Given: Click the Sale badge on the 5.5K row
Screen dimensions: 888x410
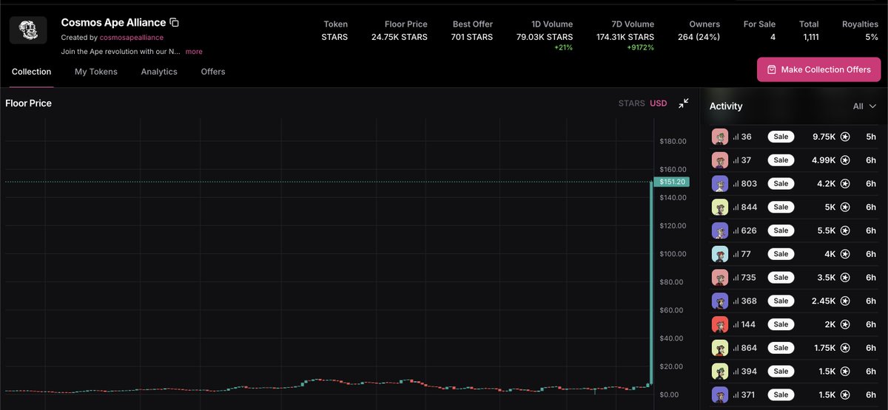Looking at the screenshot, I should (x=781, y=230).
